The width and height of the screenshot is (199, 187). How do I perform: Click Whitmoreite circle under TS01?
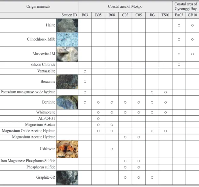(x=165, y=113)
